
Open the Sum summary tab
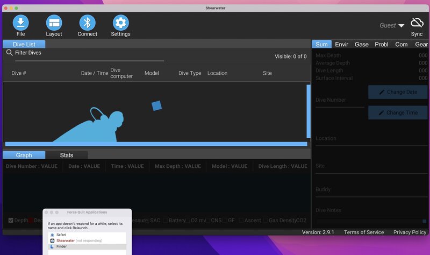(321, 44)
